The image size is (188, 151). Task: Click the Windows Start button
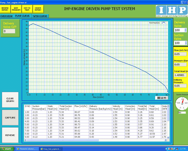pyautogui.click(x=6, y=148)
